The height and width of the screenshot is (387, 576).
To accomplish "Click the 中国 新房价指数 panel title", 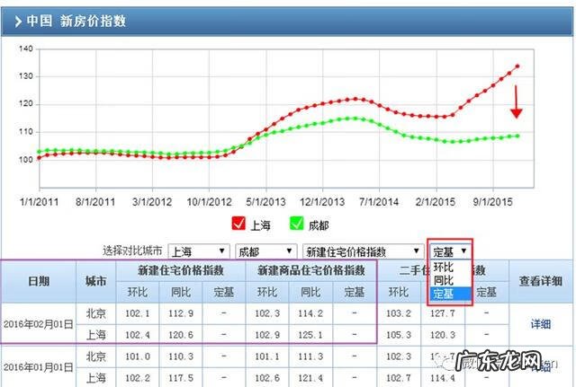I will (76, 22).
